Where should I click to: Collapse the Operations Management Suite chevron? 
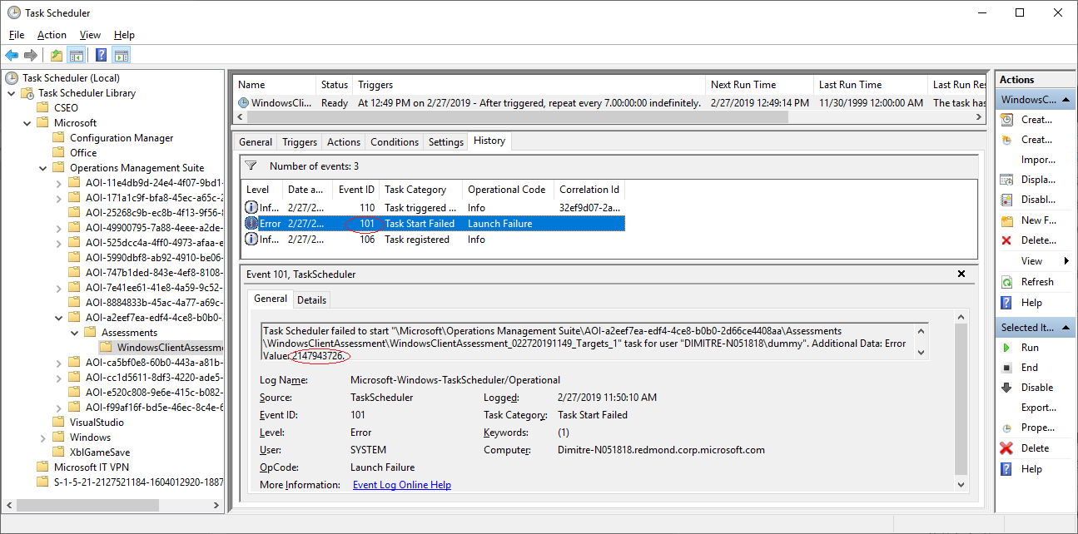43,168
